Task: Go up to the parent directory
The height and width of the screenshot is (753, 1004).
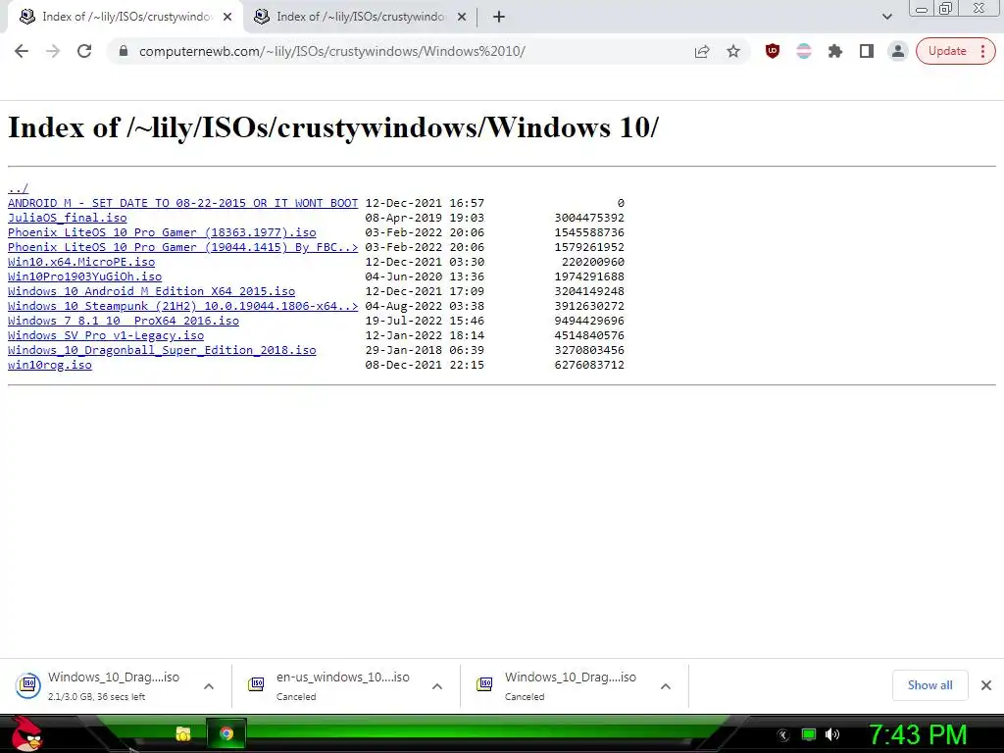Action: tap(18, 188)
